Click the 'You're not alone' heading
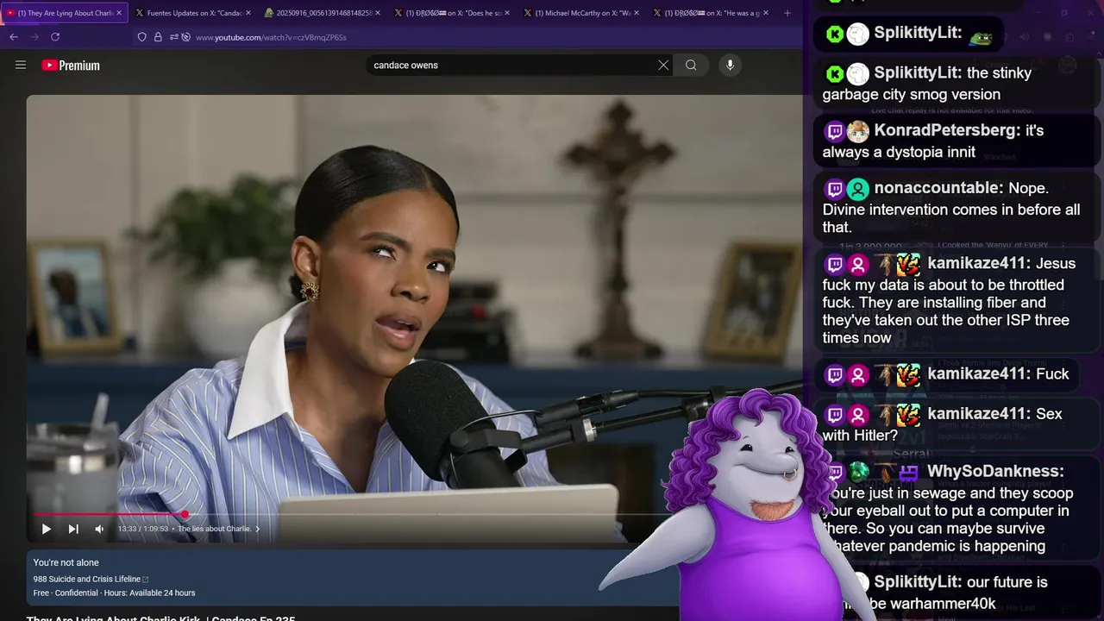This screenshot has width=1104, height=621. tap(66, 562)
